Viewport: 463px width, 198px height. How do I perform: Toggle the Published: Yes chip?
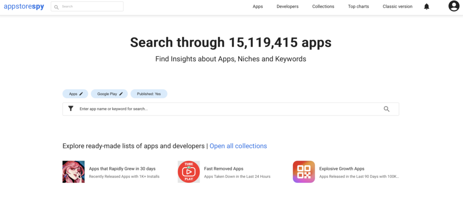(149, 94)
